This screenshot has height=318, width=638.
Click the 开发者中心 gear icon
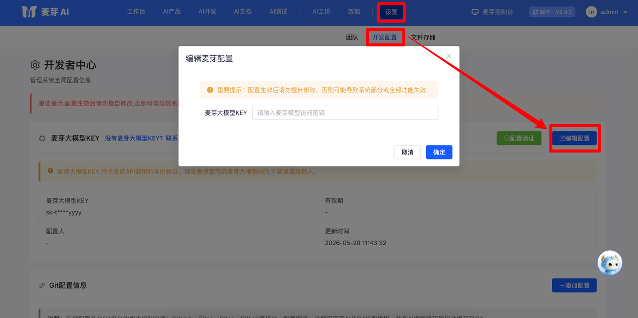tap(35, 65)
